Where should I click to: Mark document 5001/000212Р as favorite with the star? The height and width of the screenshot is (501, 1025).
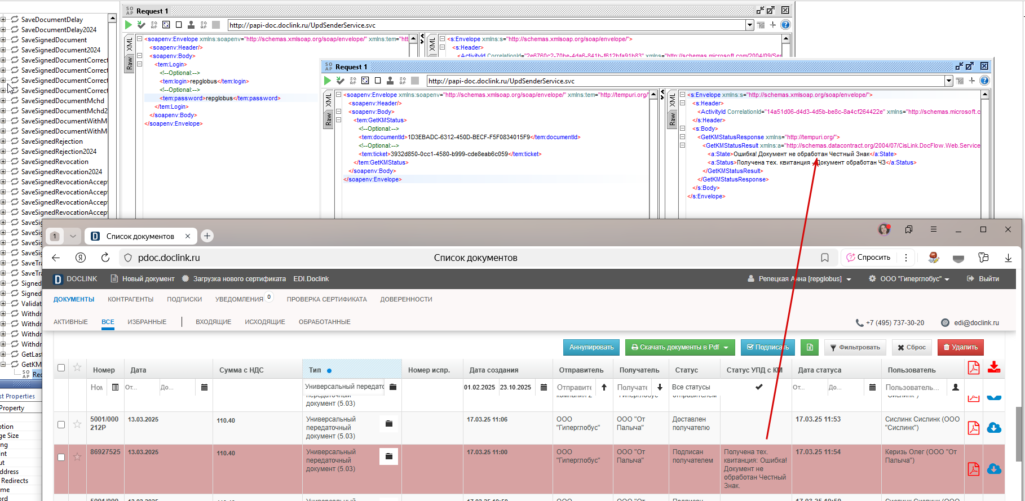click(77, 424)
